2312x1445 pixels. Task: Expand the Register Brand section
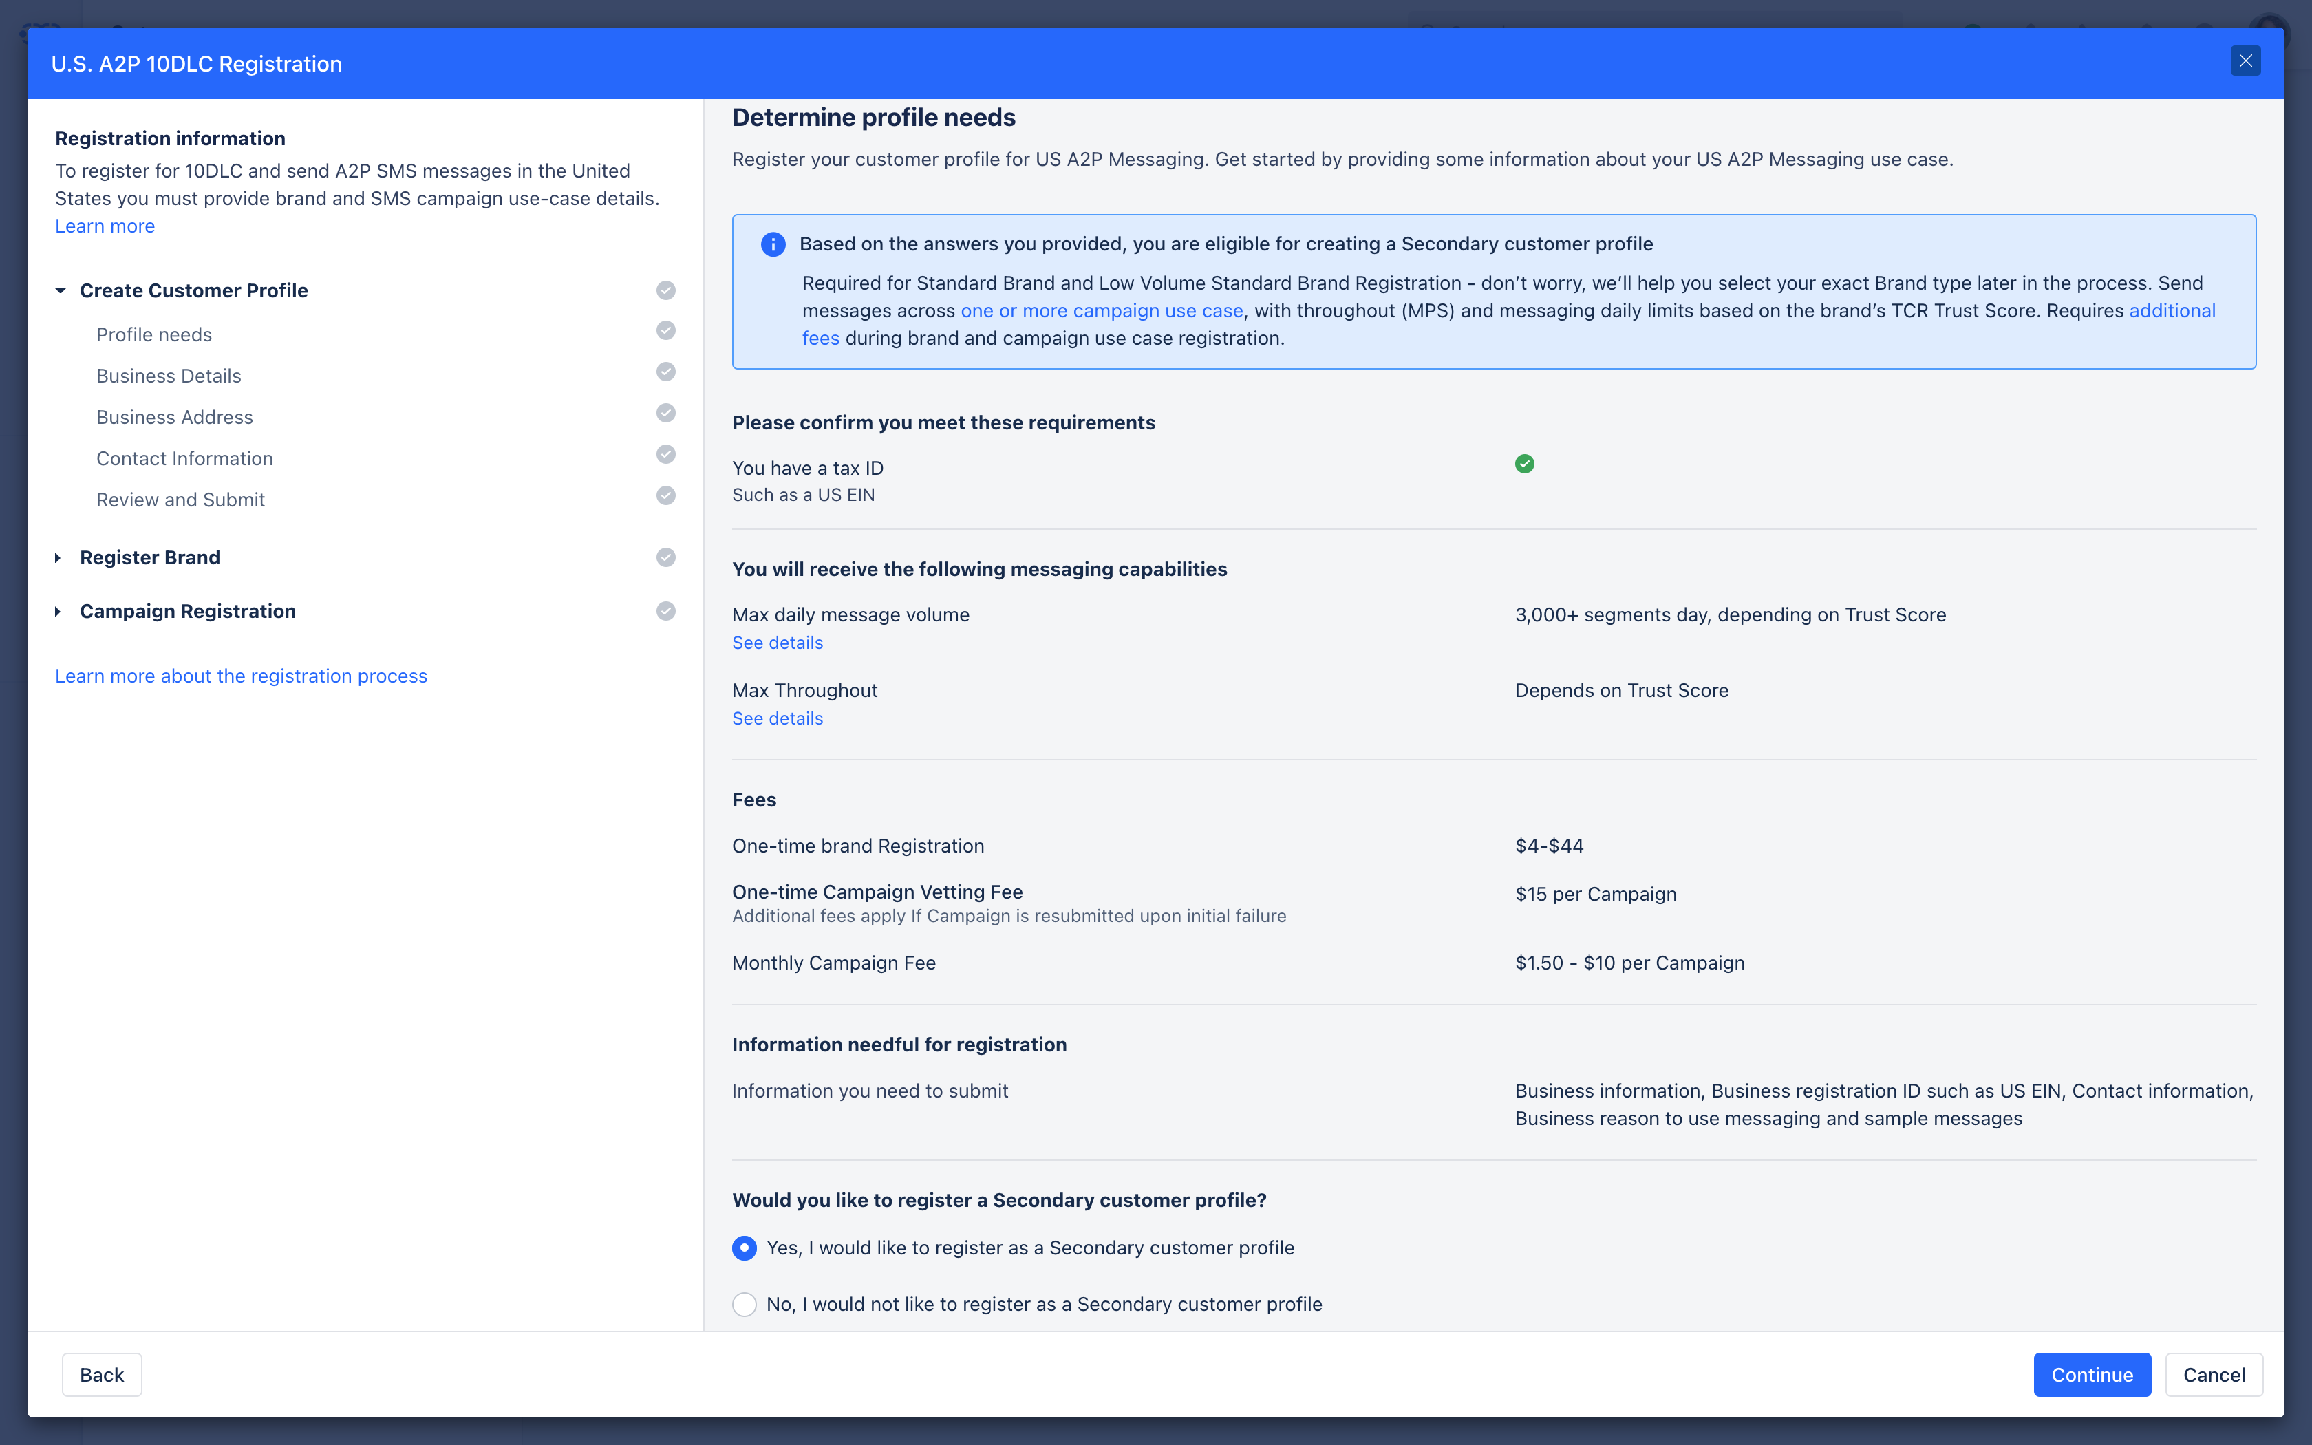pyautogui.click(x=58, y=558)
